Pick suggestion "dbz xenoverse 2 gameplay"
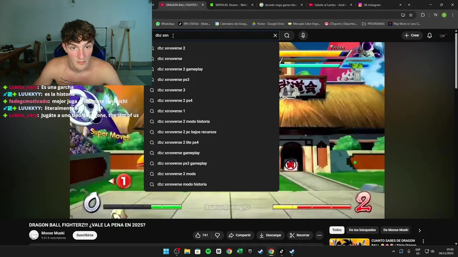Image resolution: width=458 pixels, height=257 pixels. tap(211, 69)
